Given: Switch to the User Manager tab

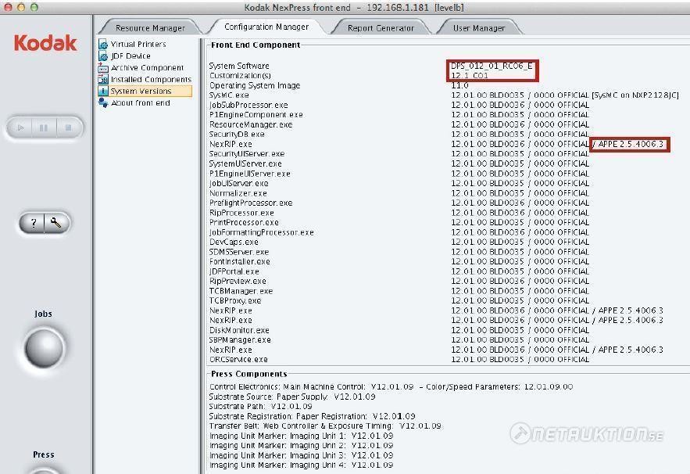Looking at the screenshot, I should [479, 27].
